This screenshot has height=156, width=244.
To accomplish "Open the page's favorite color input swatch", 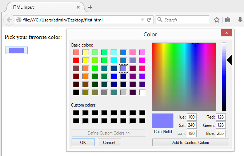I will point(16,50).
